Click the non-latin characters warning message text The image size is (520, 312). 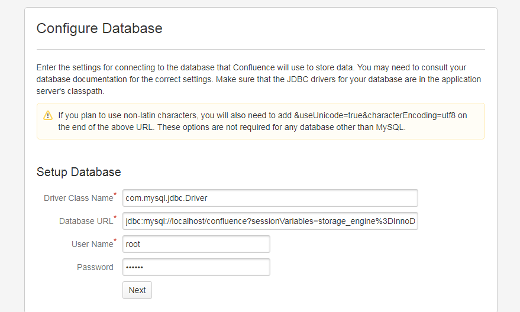pyautogui.click(x=263, y=121)
